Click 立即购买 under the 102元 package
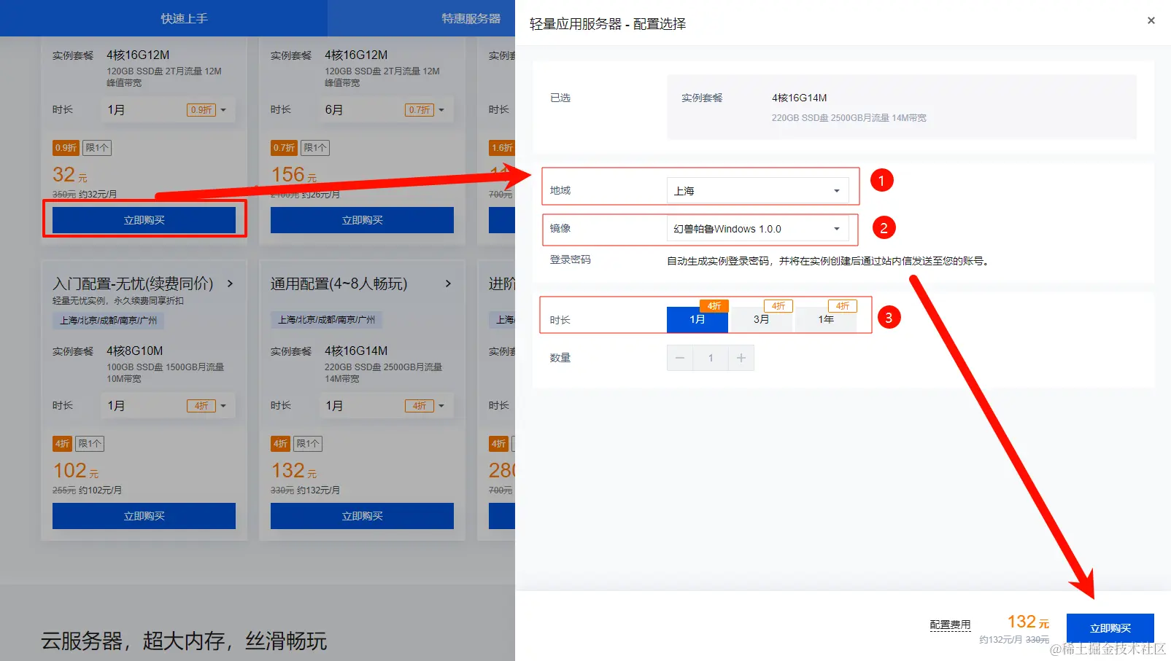This screenshot has height=661, width=1171. coord(144,516)
